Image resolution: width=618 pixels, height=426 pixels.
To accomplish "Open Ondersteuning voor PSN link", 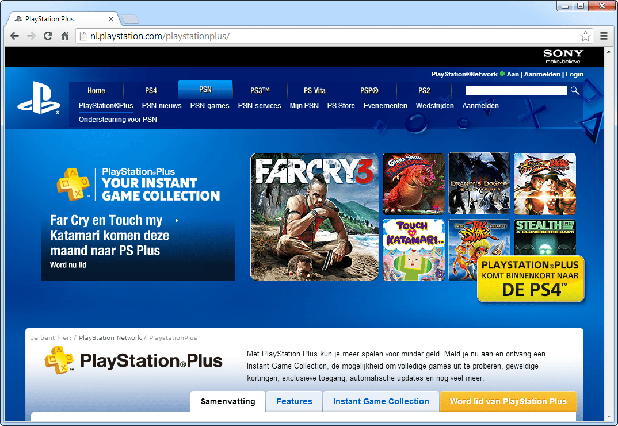I will click(x=118, y=120).
